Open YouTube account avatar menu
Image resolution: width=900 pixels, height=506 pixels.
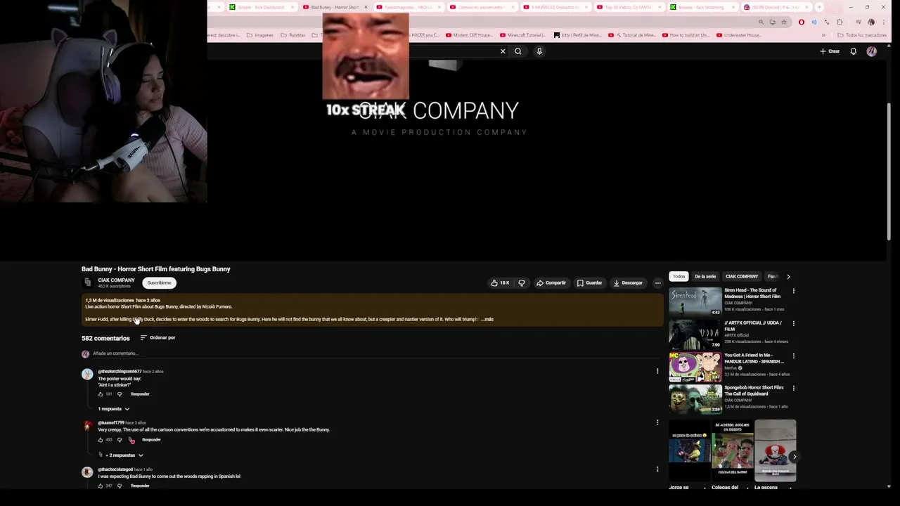pyautogui.click(x=872, y=51)
